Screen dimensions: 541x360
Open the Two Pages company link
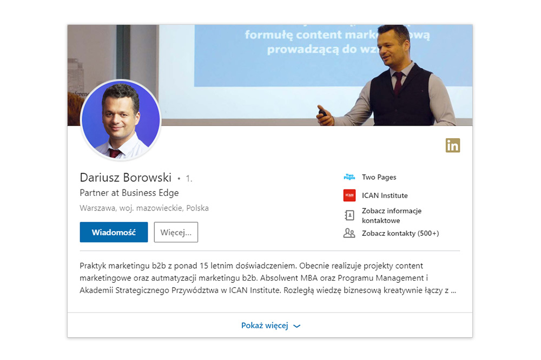point(379,177)
